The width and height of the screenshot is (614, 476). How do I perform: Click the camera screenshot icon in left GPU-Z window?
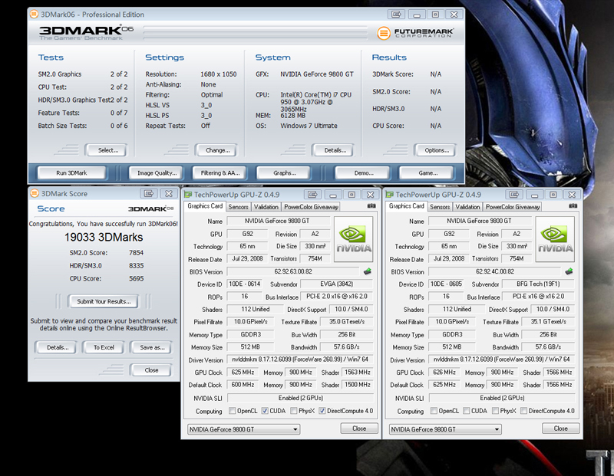(371, 205)
